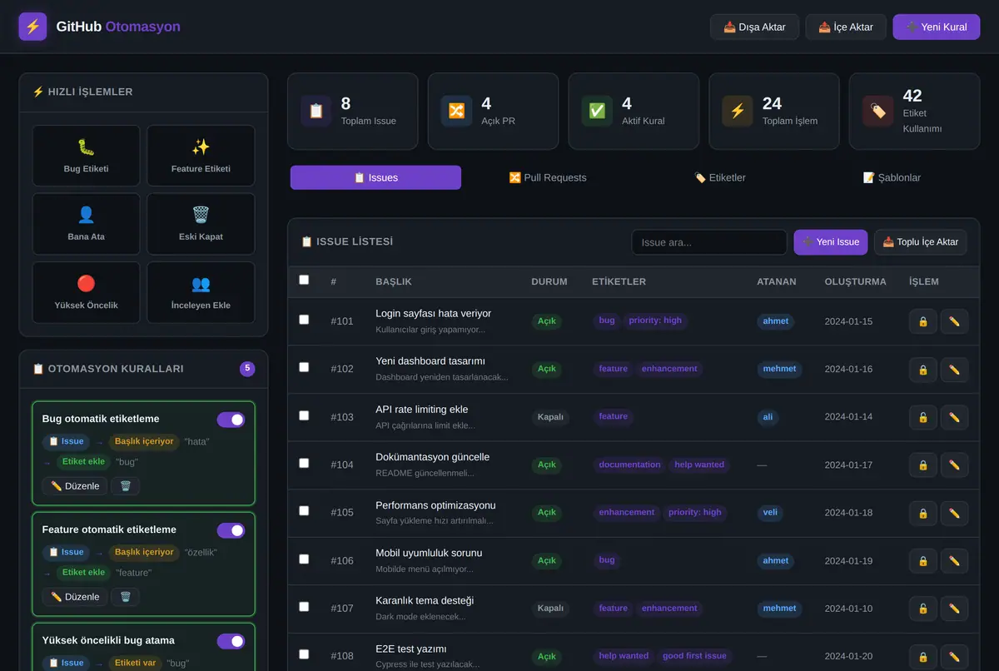Edit issue #107 with pencil icon
The image size is (999, 671).
[954, 609]
